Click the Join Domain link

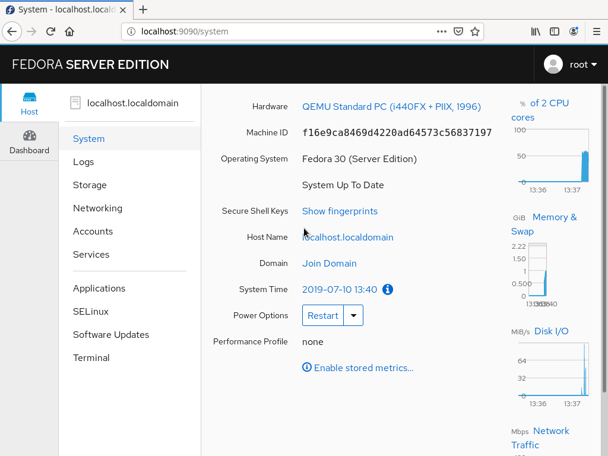point(329,263)
